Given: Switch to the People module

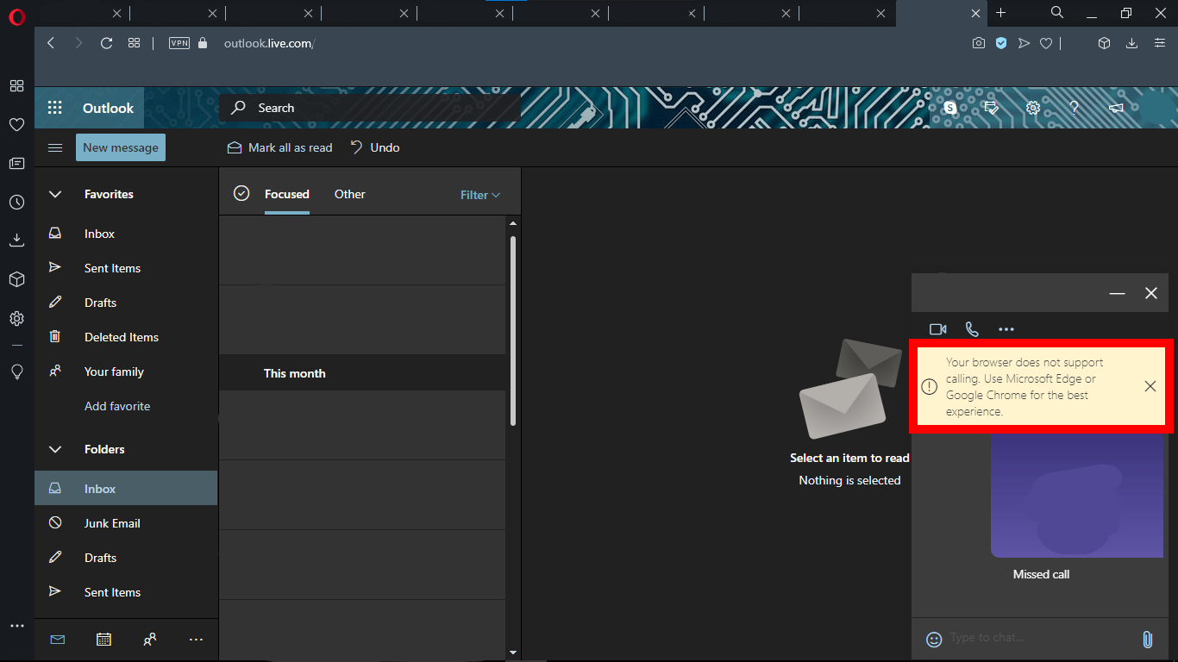Looking at the screenshot, I should [x=150, y=640].
